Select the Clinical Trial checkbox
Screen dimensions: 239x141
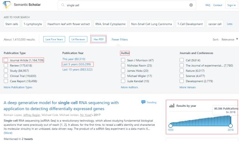pyautogui.click(x=6, y=76)
